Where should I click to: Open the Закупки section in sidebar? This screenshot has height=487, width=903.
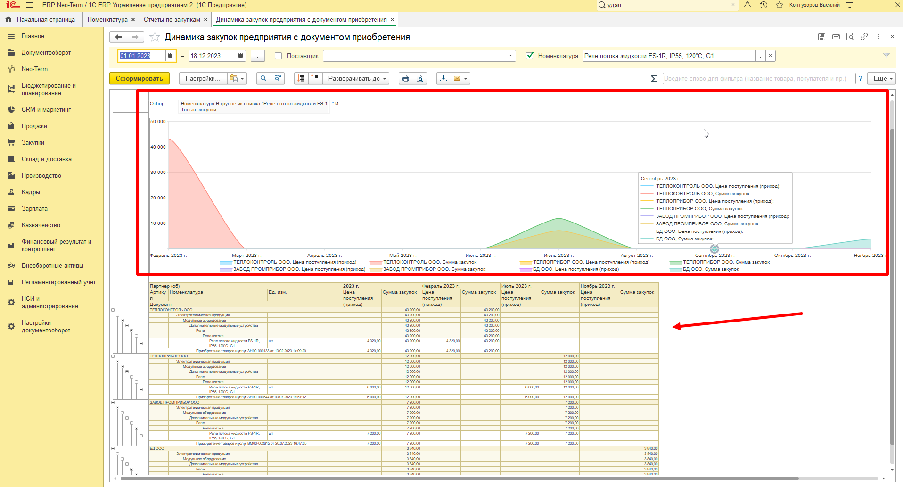(33, 143)
